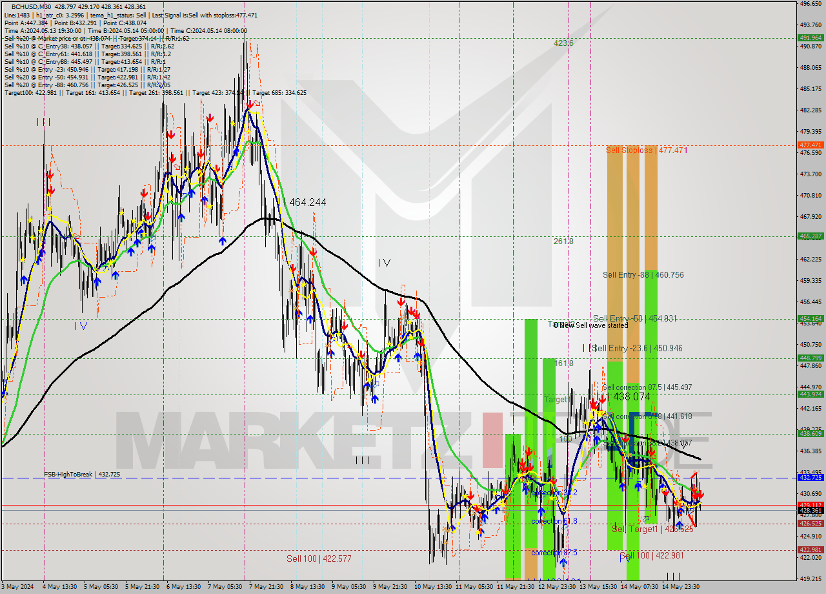Click the 'Sell 100 | 422.577' label
The width and height of the screenshot is (826, 594).
319,559
